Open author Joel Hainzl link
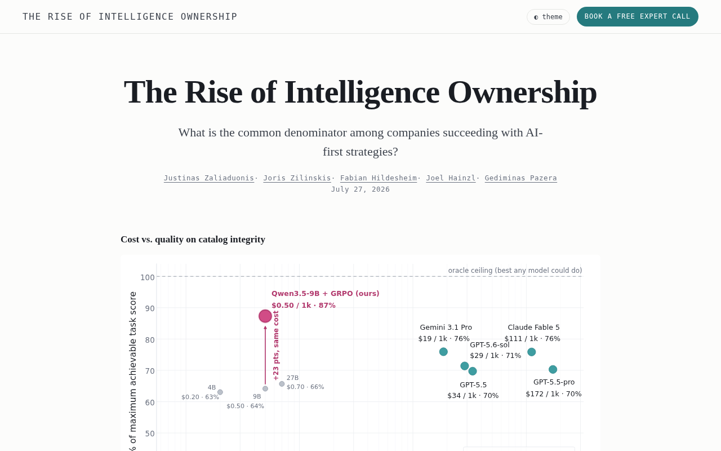Viewport: 721px width, 451px height. [x=451, y=178]
